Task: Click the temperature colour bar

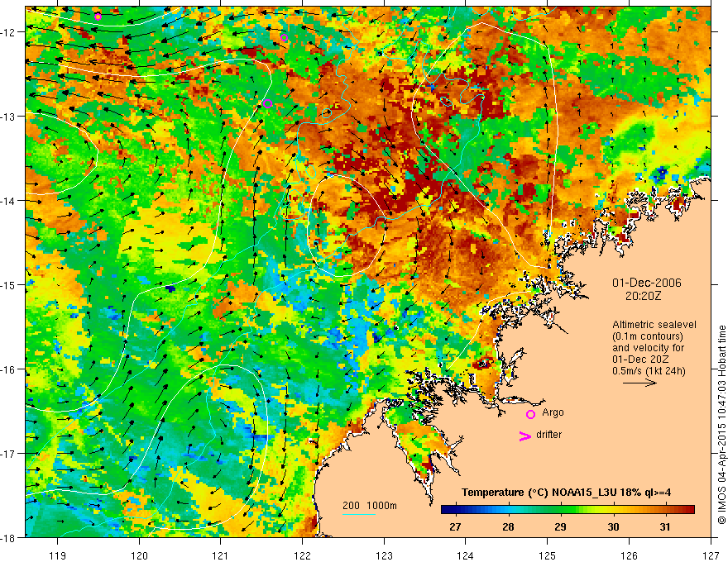Action: pyautogui.click(x=568, y=509)
